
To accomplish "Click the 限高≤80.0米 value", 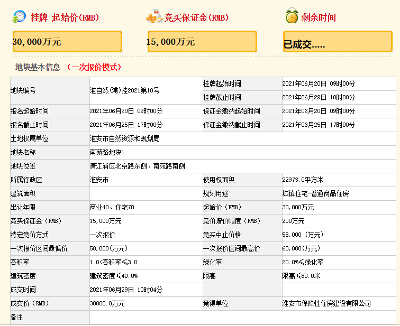I will (301, 276).
